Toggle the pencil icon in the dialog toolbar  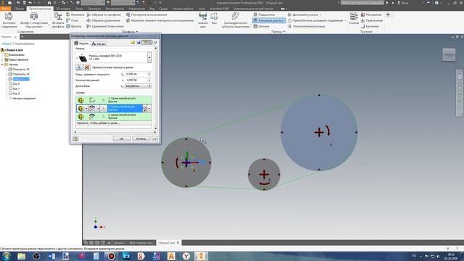[155, 43]
